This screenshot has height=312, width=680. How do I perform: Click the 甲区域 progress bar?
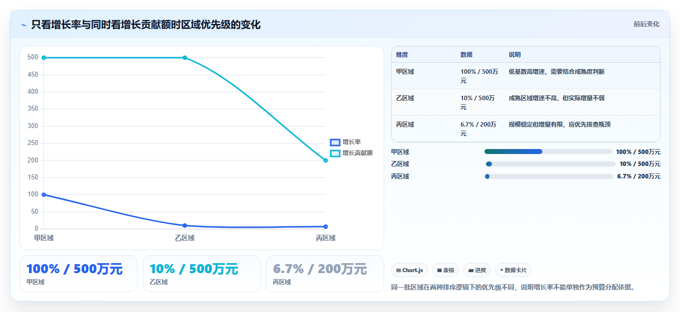548,152
